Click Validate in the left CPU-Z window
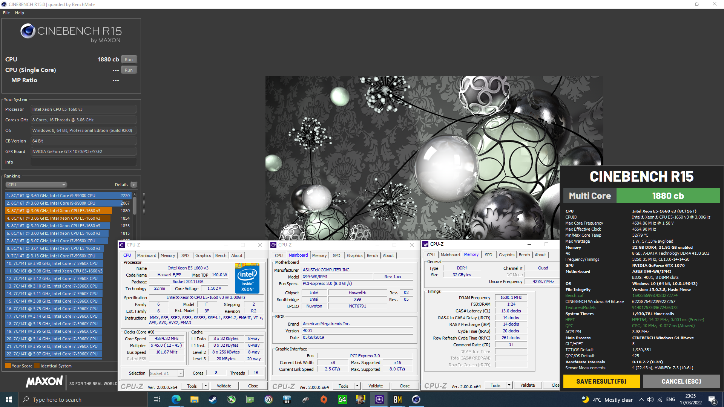Image resolution: width=724 pixels, height=407 pixels. coord(224,386)
